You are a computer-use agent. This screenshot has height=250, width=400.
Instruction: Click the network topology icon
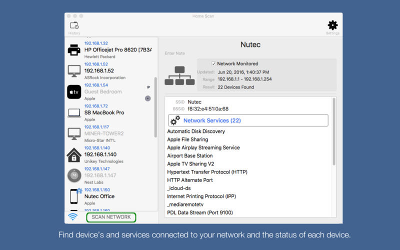(179, 75)
